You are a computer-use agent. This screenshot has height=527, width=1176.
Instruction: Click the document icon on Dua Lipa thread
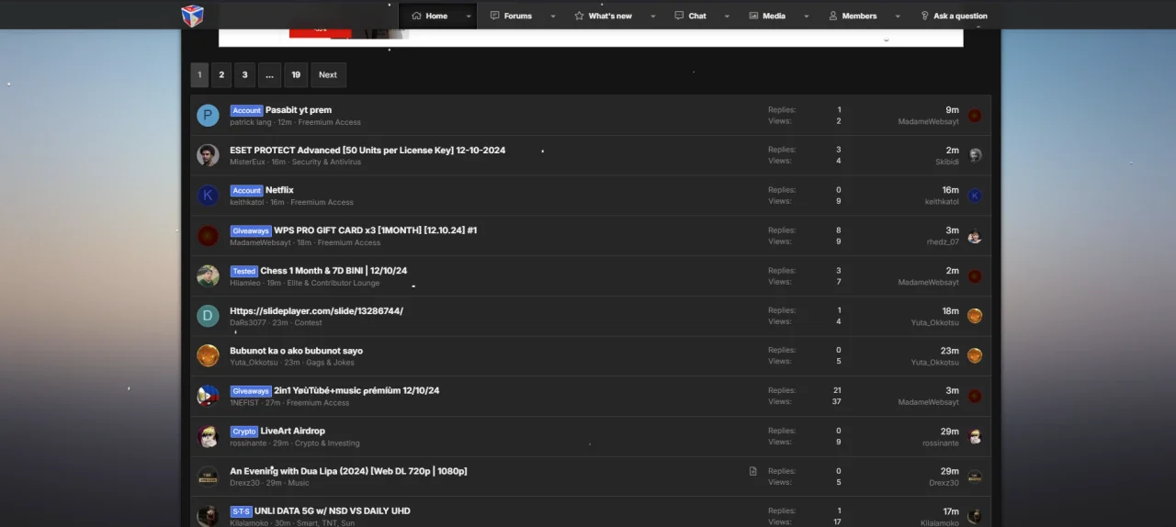tap(753, 471)
